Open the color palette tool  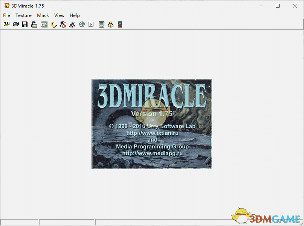[x=82, y=24]
